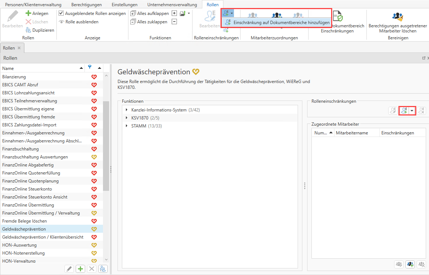
Task: Click add restriction icon in Rolleneinschränkungen panel
Action: (x=404, y=111)
